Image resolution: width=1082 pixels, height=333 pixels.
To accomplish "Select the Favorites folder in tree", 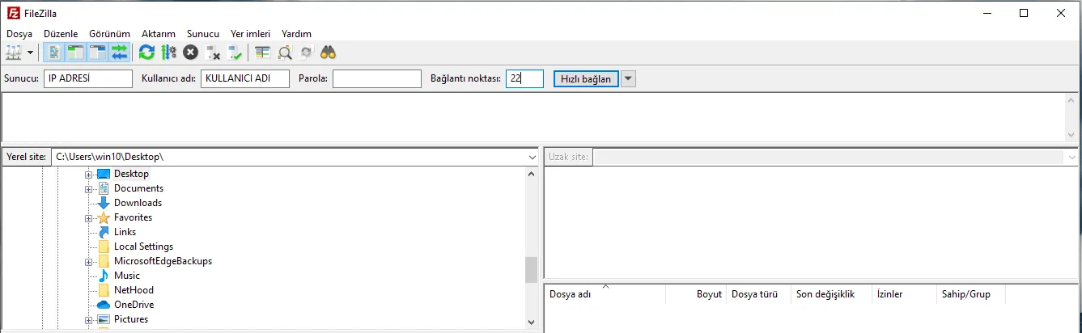I will point(133,217).
